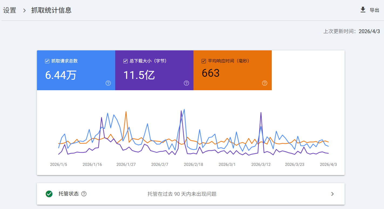Select the 6.44万 total crawl requests value

(x=61, y=75)
